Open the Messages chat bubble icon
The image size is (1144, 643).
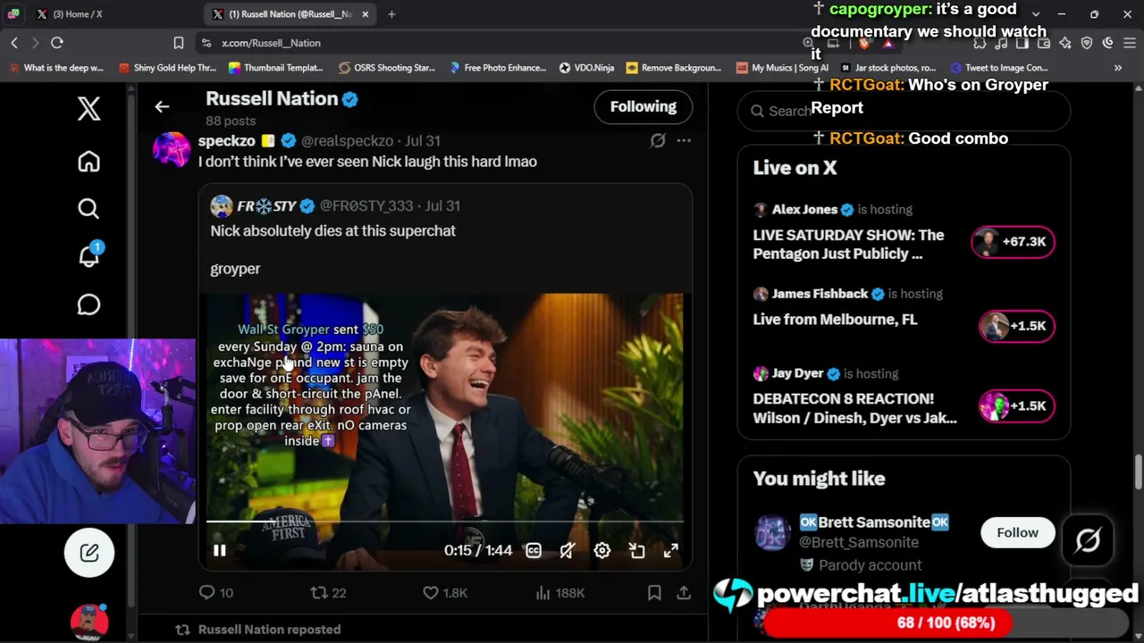coord(88,305)
